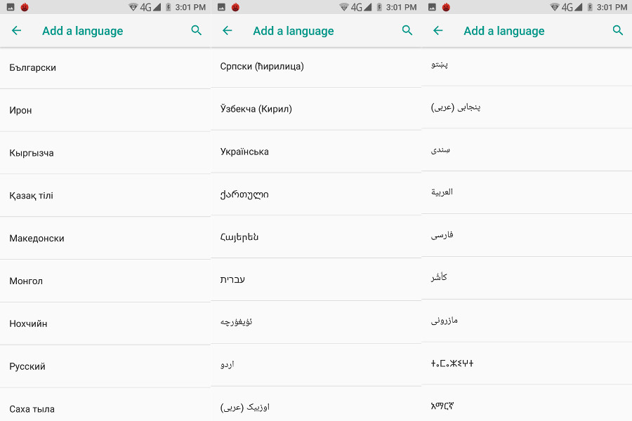Image resolution: width=632 pixels, height=421 pixels.
Task: Choose Ирон from the language list
Action: [x=105, y=110]
